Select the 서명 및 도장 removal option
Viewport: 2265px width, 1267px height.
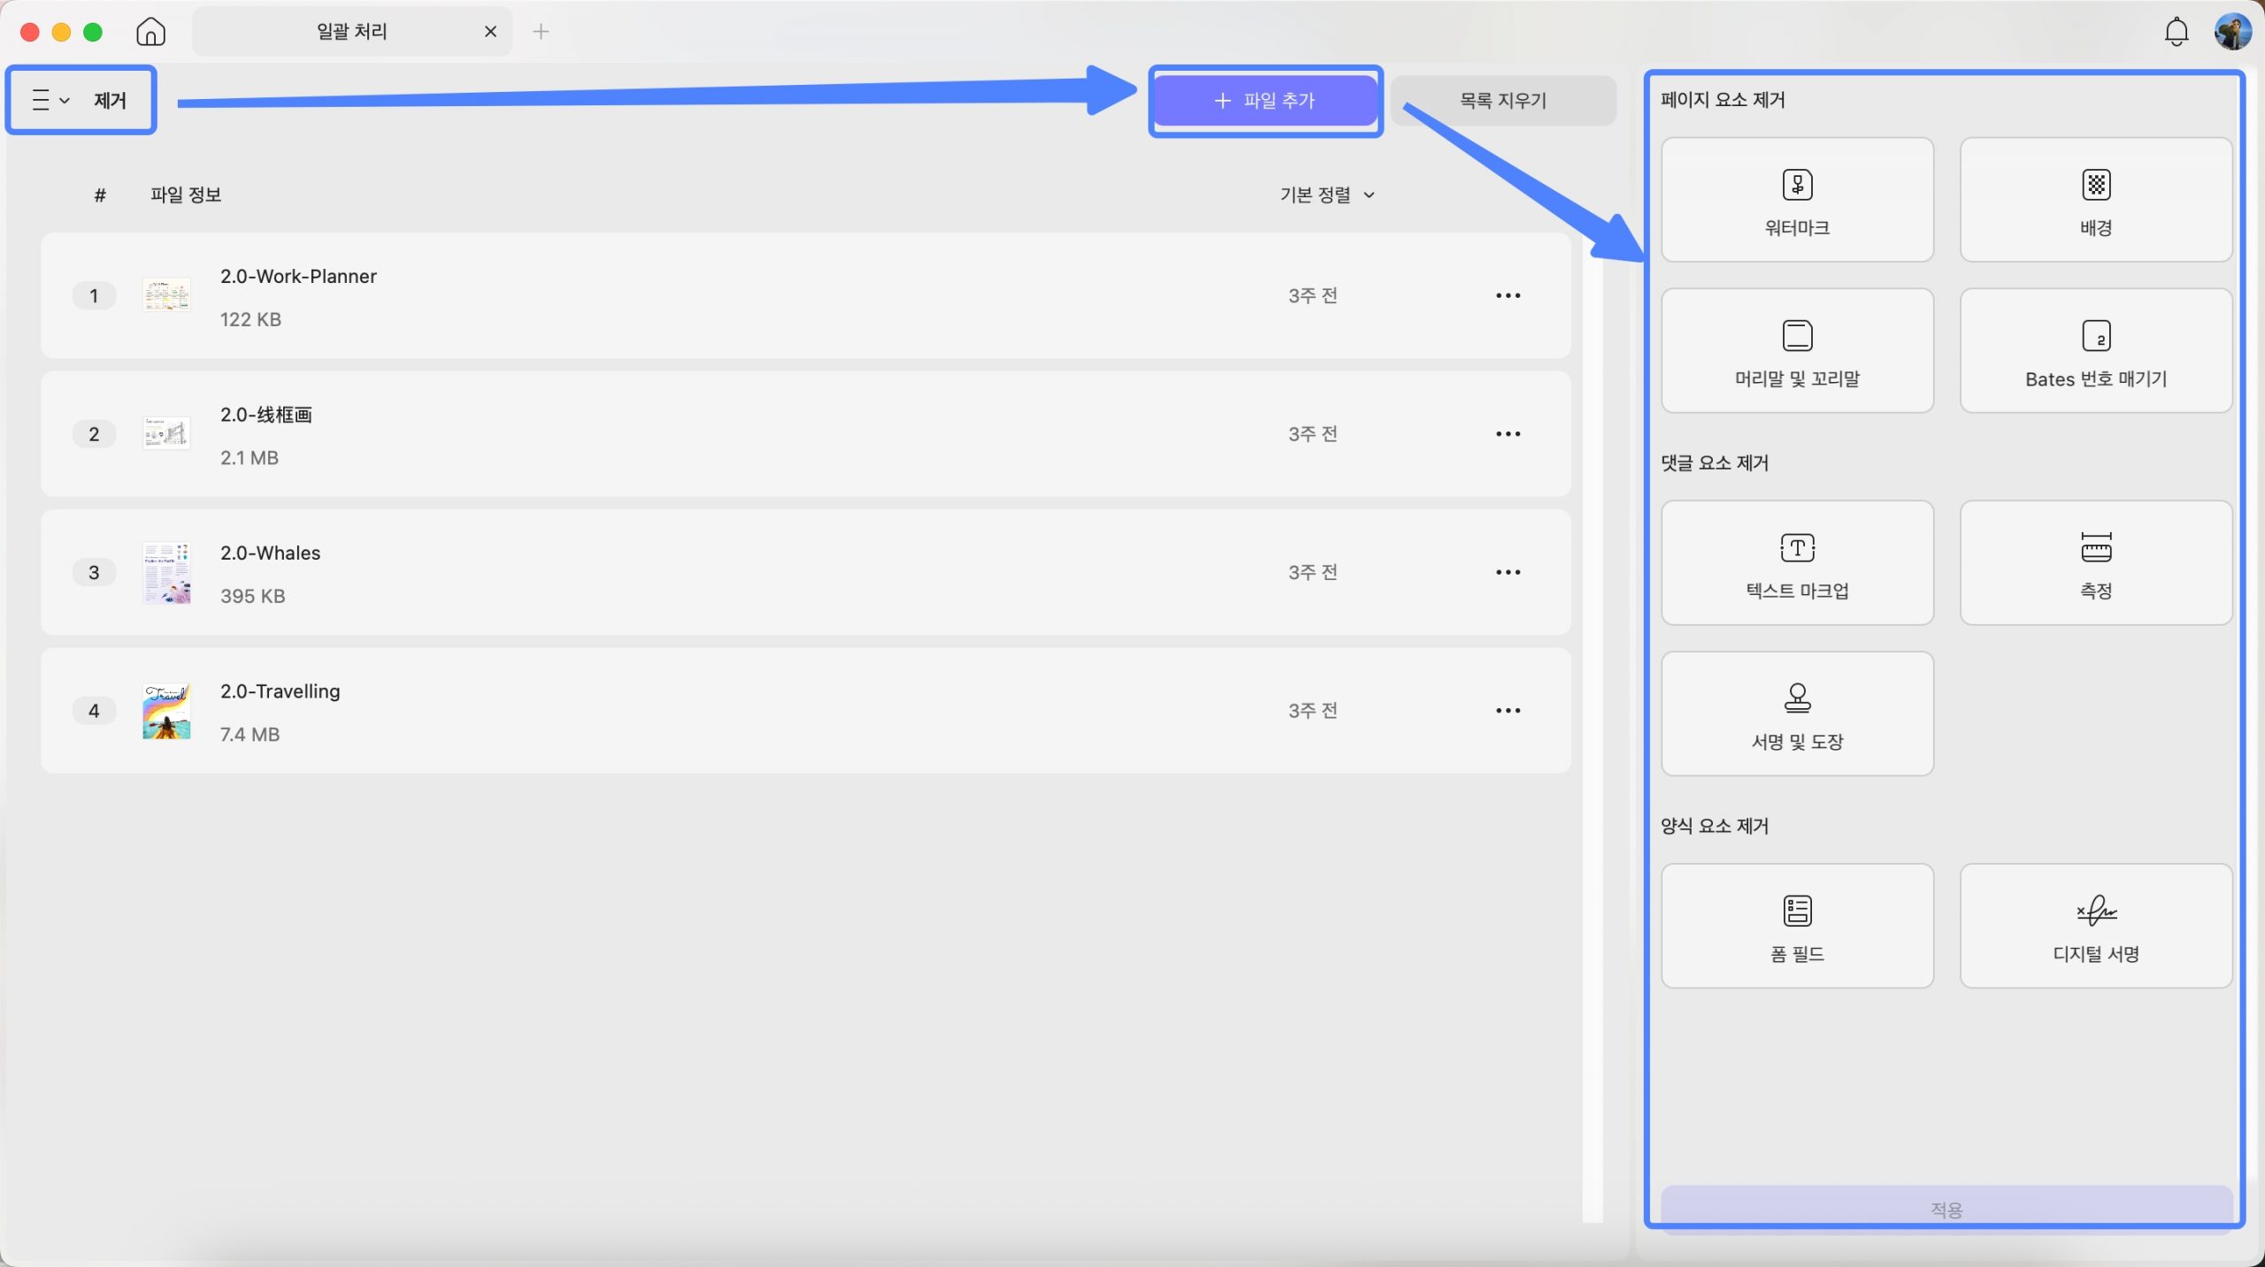click(x=1797, y=714)
